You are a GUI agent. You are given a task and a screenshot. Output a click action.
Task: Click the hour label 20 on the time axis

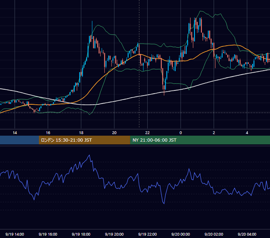tap(114, 133)
